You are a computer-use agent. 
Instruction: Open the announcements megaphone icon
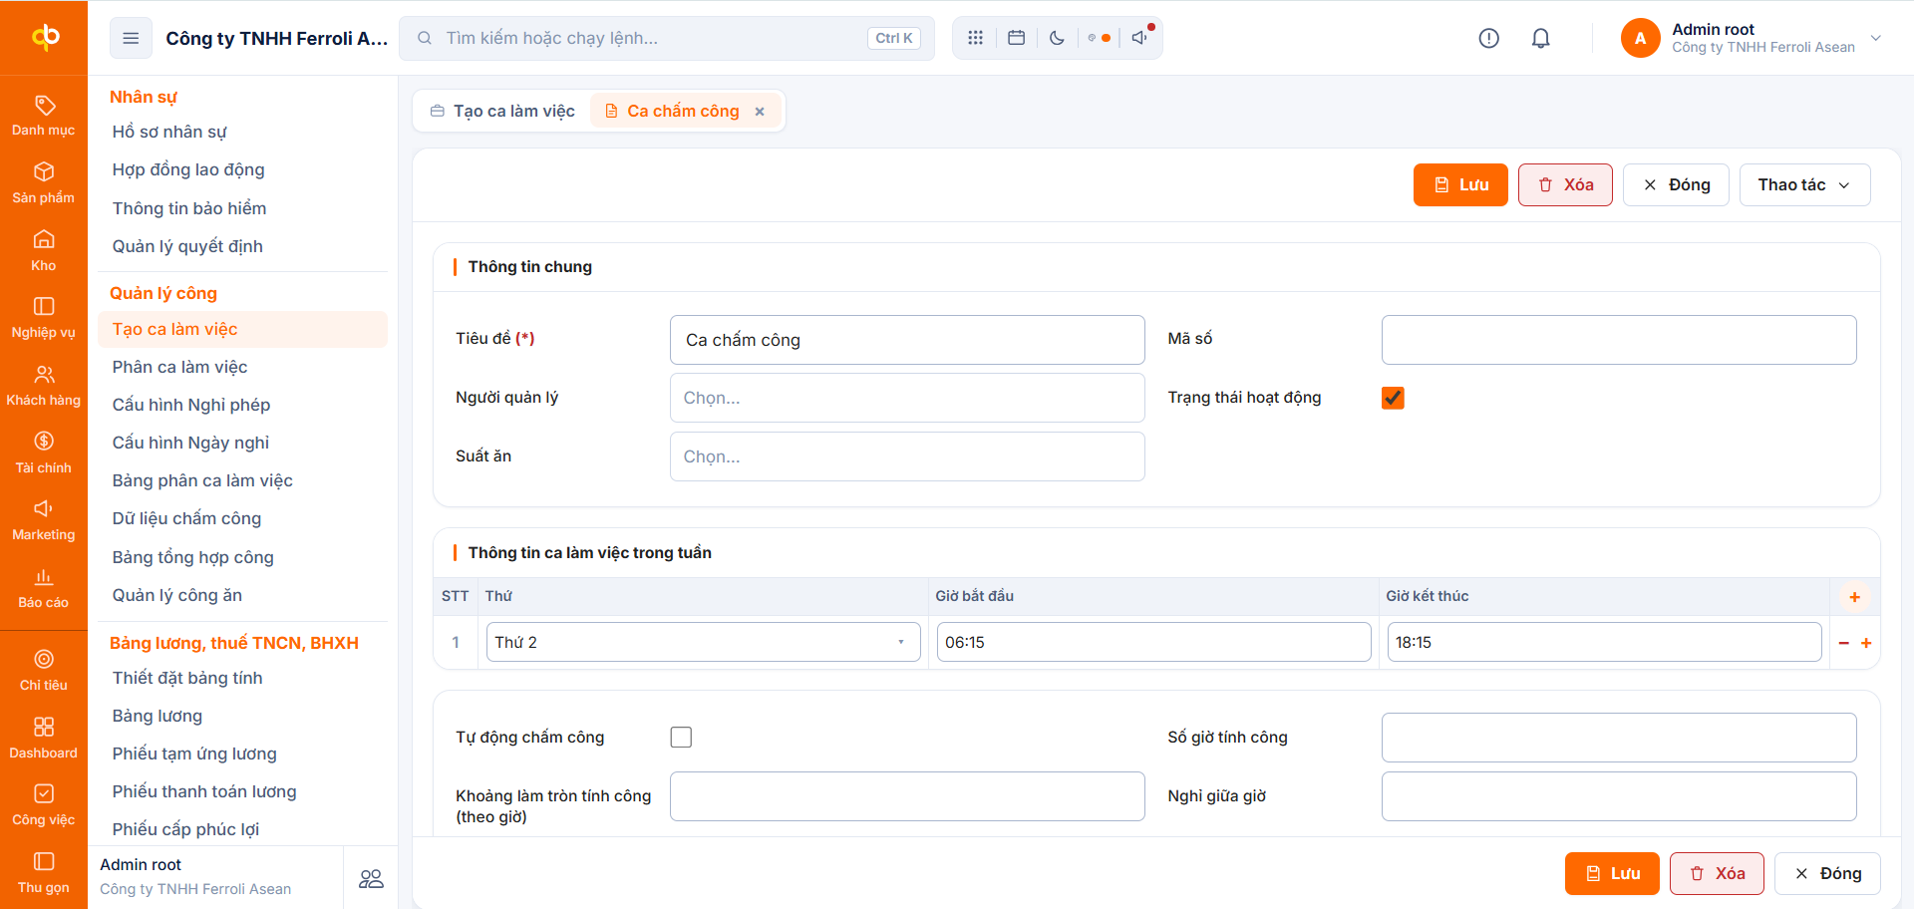1139,38
